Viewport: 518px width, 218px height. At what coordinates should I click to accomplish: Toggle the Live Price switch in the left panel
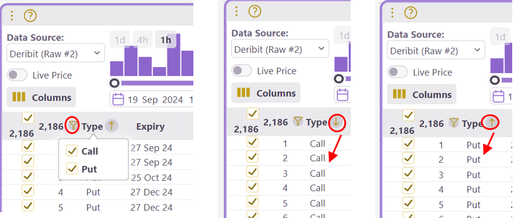(17, 75)
